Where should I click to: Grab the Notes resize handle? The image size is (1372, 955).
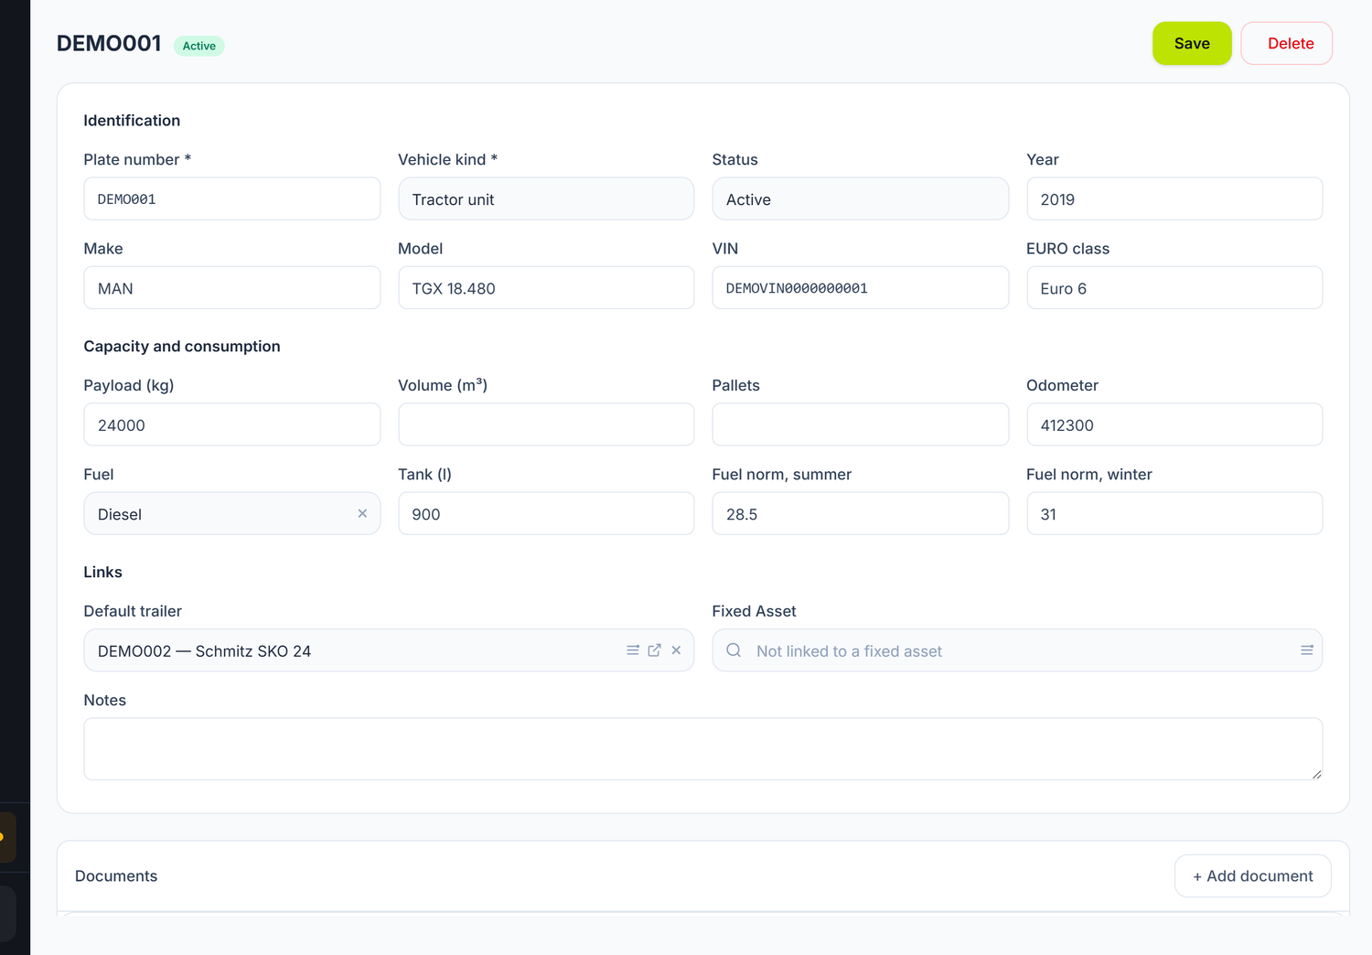1316,774
